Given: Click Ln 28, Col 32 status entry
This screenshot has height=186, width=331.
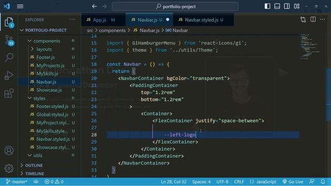Looking at the screenshot, I should tap(174, 181).
